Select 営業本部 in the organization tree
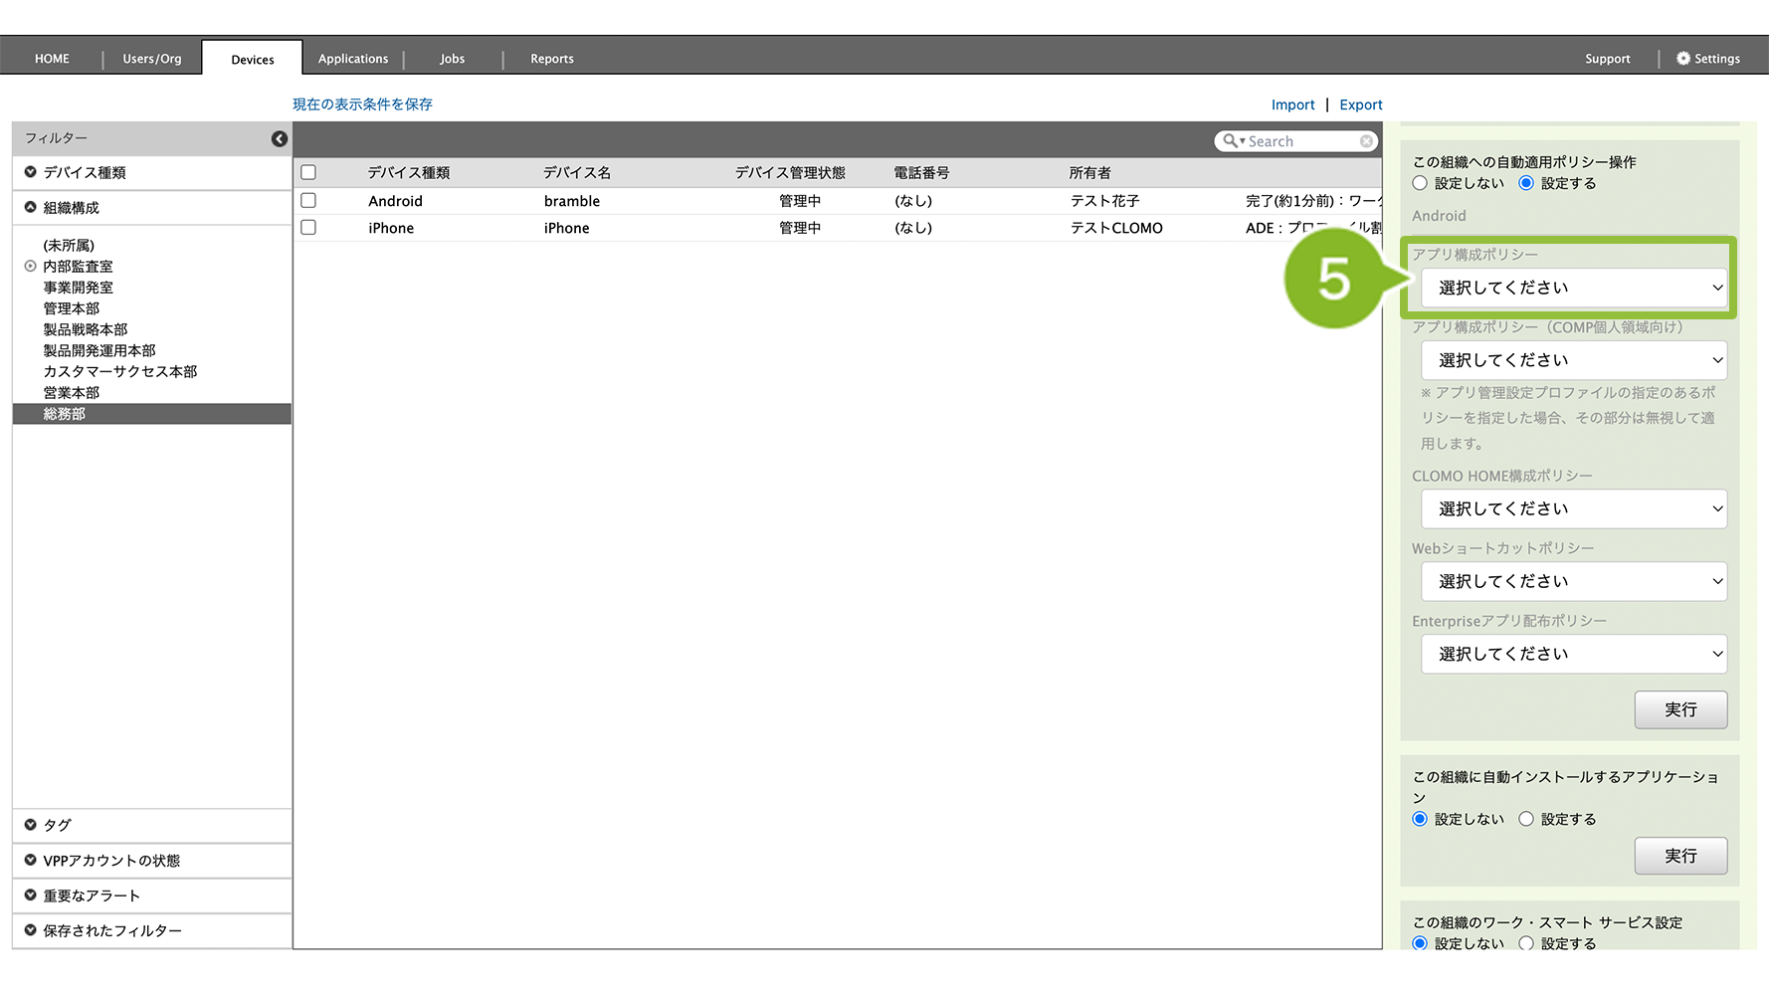 (x=72, y=392)
